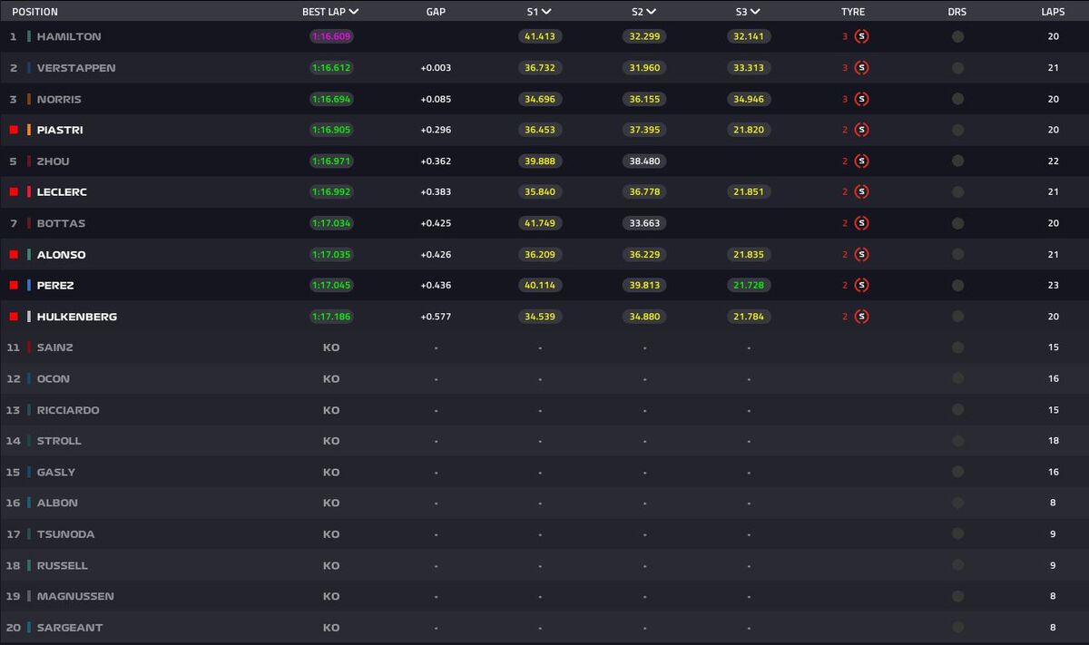This screenshot has width=1089, height=645.
Task: Click the POSITION column header
Action: pos(34,12)
